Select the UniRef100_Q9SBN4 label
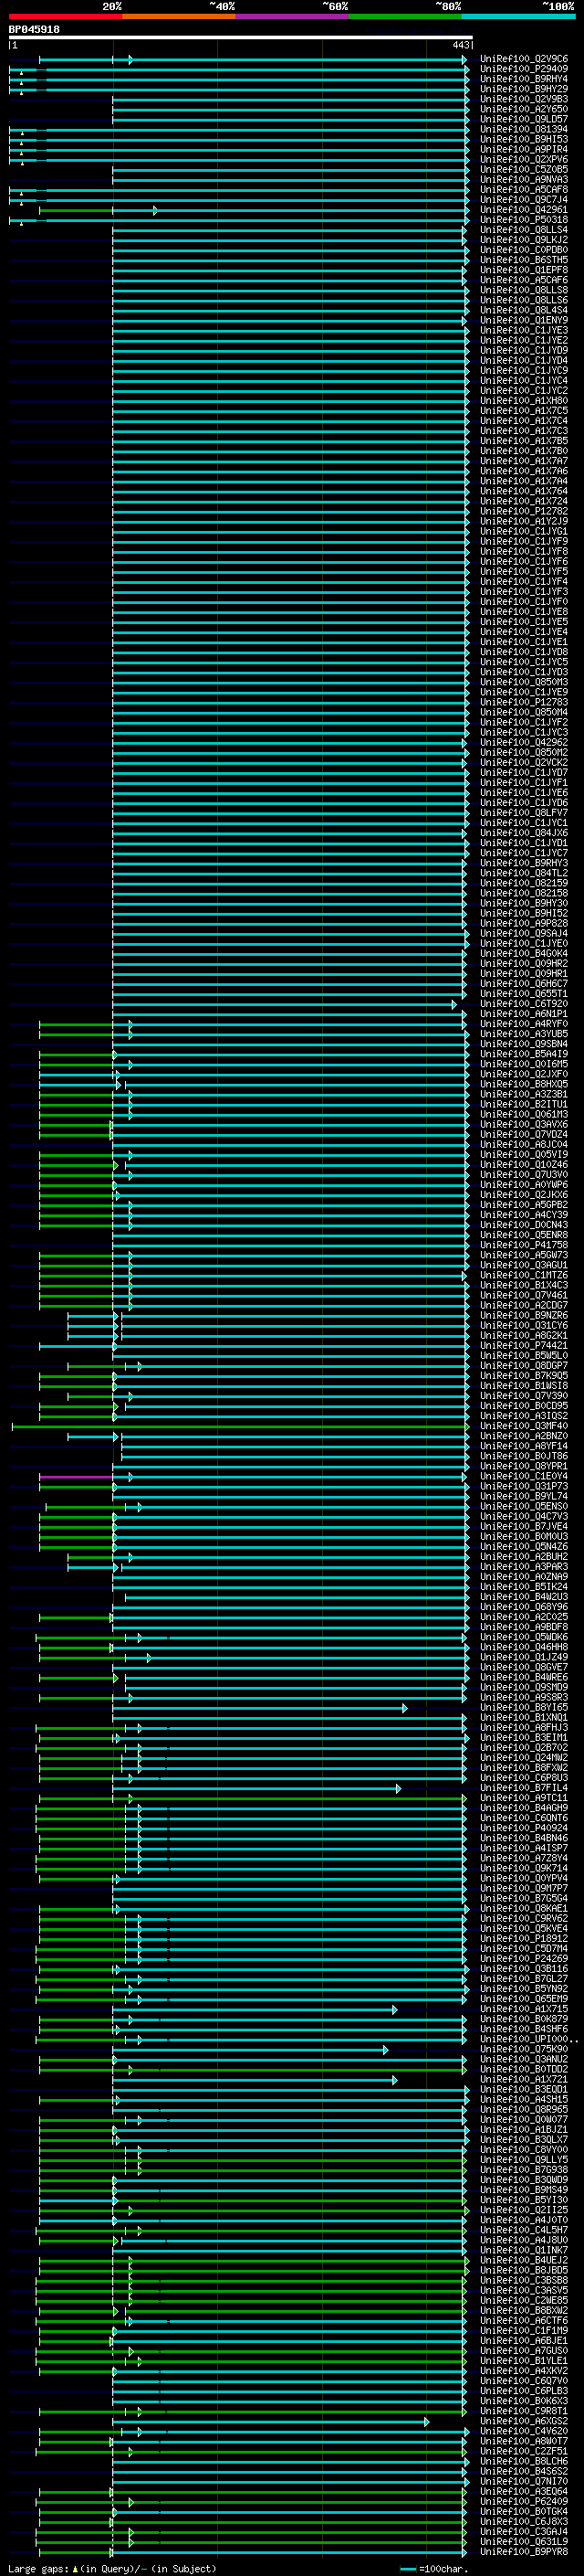 524,1044
